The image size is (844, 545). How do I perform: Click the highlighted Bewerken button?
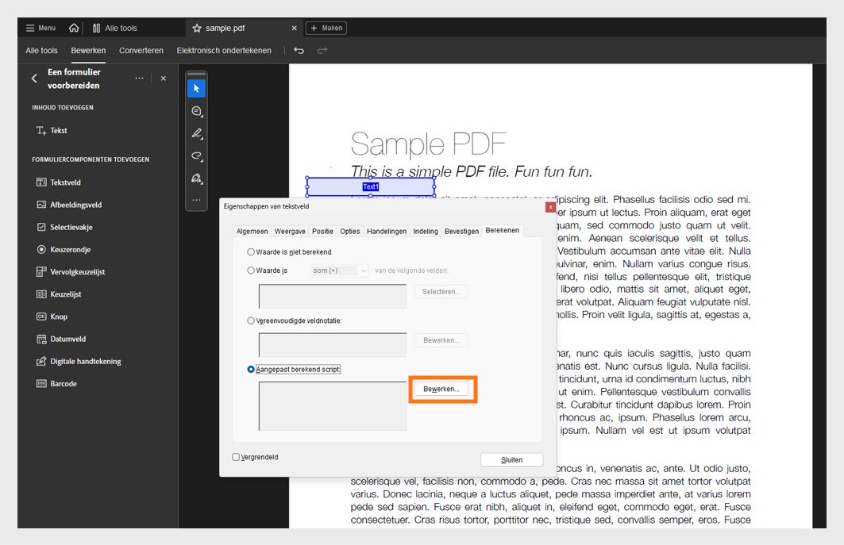pyautogui.click(x=441, y=389)
